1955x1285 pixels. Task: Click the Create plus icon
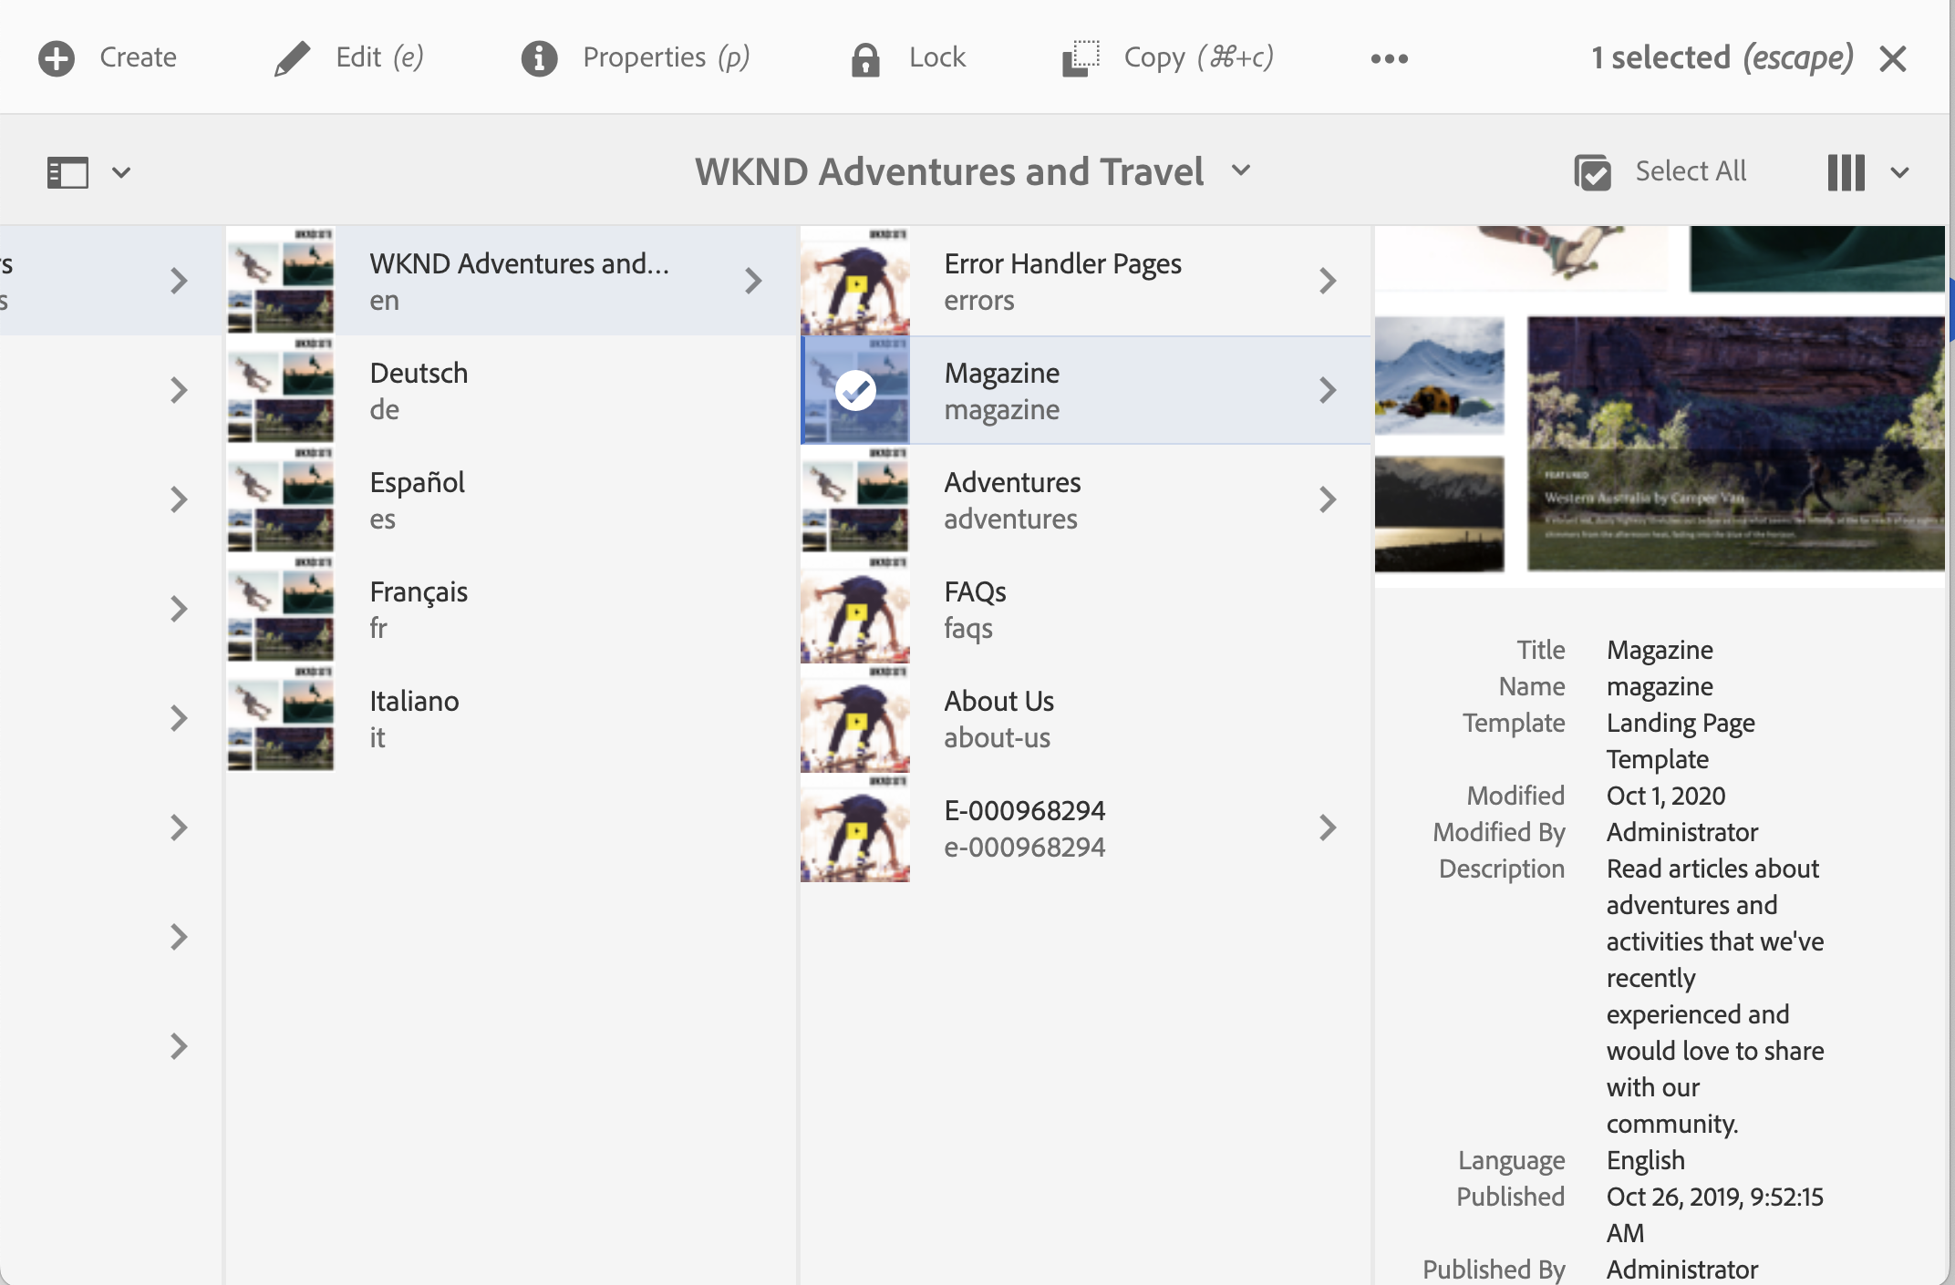57,58
